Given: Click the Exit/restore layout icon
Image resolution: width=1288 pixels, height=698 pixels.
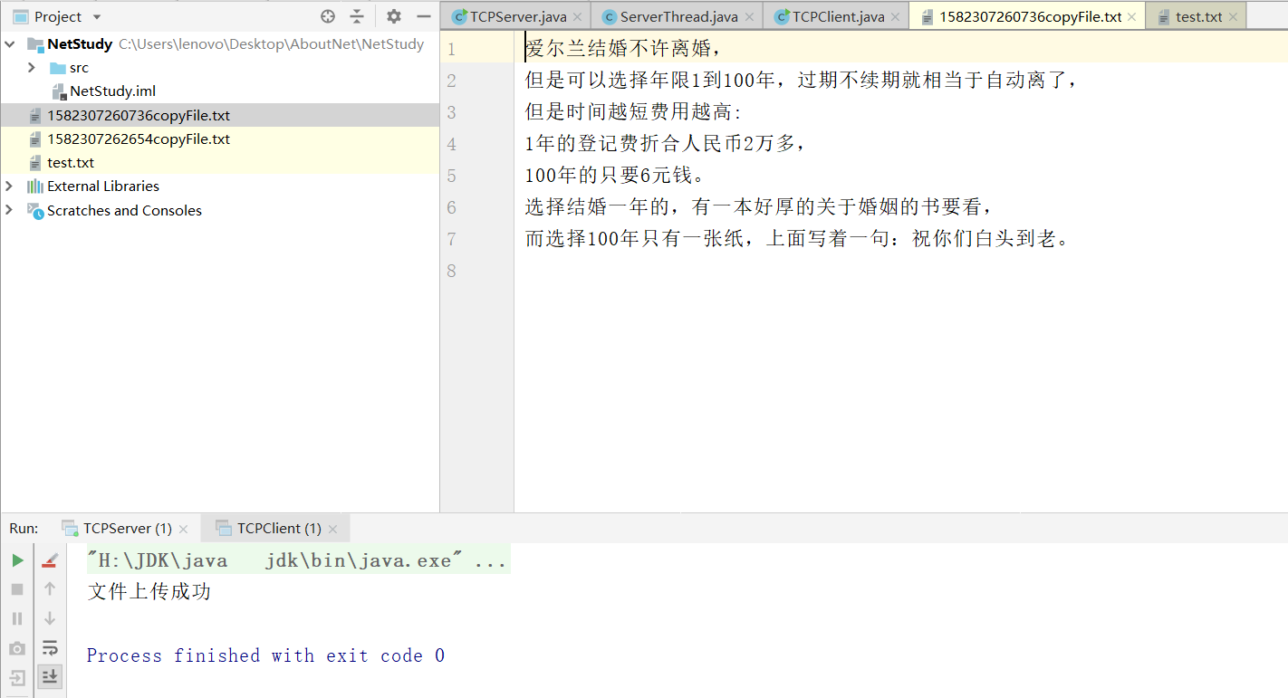Looking at the screenshot, I should [x=17, y=677].
